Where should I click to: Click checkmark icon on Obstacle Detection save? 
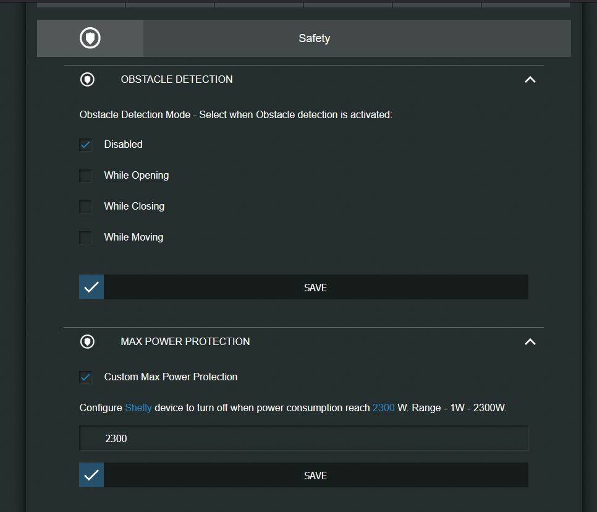91,287
